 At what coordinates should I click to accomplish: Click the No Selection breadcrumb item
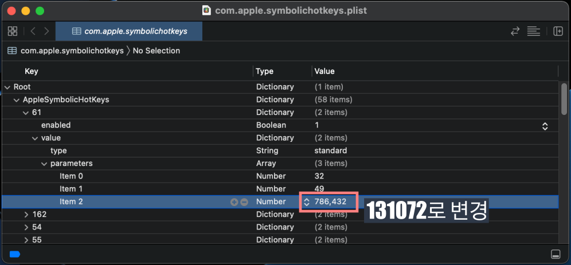coord(157,50)
